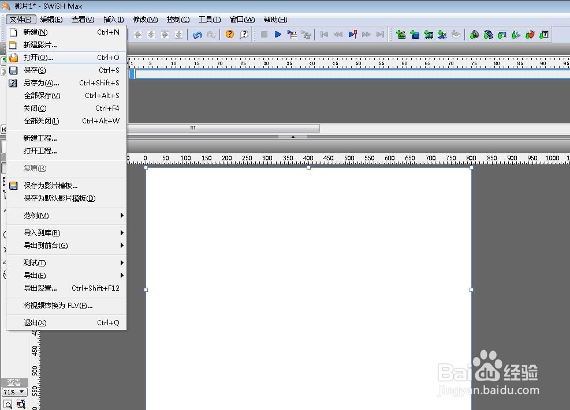Click the Insert Movie Clip filmstrip icon
This screenshot has width=570, height=410.
click(x=429, y=35)
